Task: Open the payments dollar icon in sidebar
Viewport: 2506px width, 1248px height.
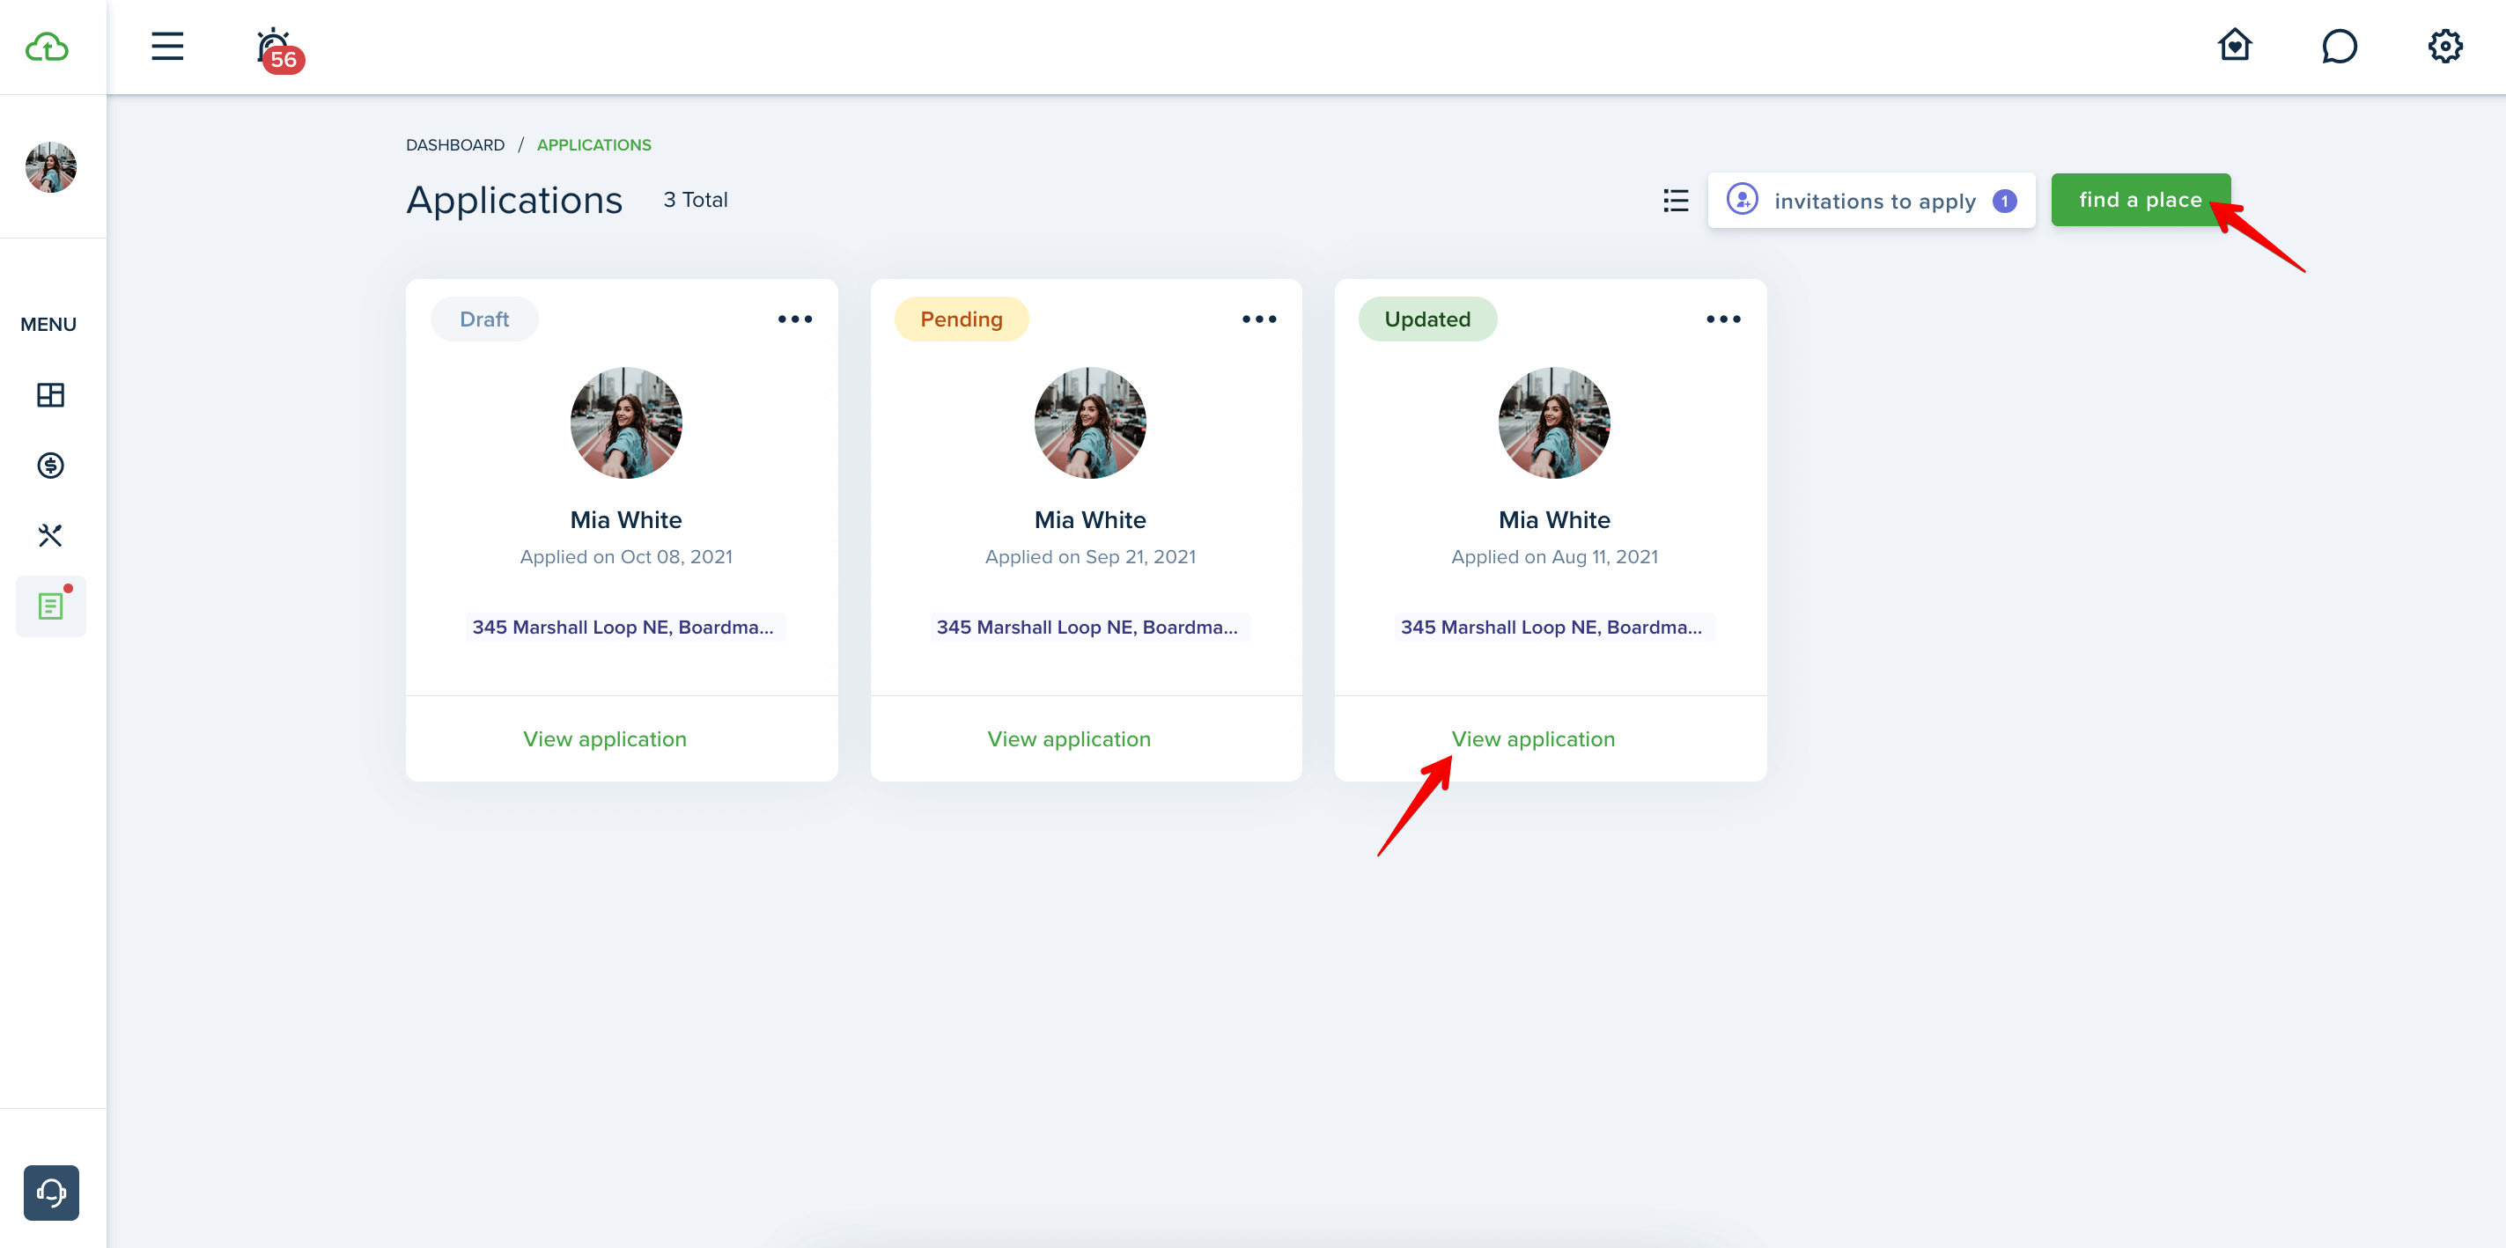Action: [50, 465]
